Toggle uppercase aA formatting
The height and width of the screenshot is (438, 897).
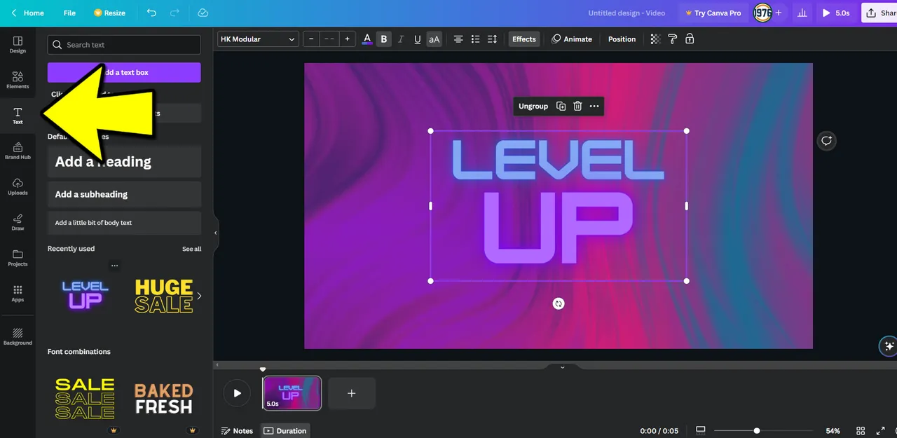[434, 39]
